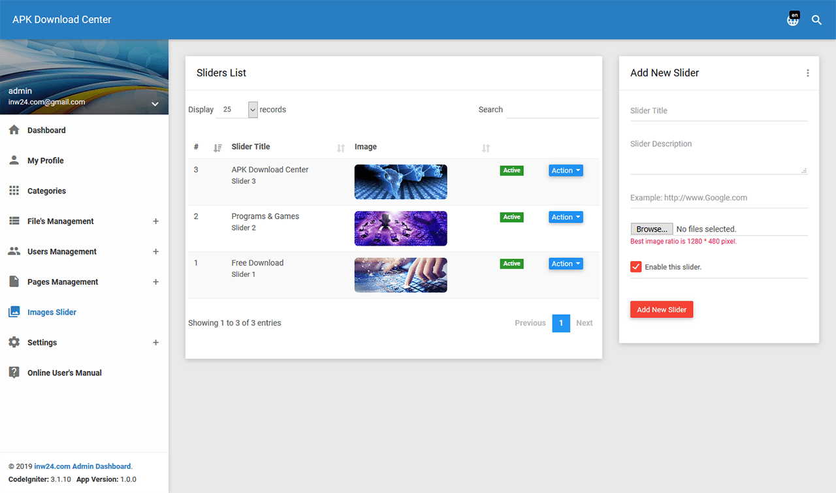This screenshot has height=493, width=836.
Task: Uncheck Enable this slider checkbox
Action: point(635,266)
